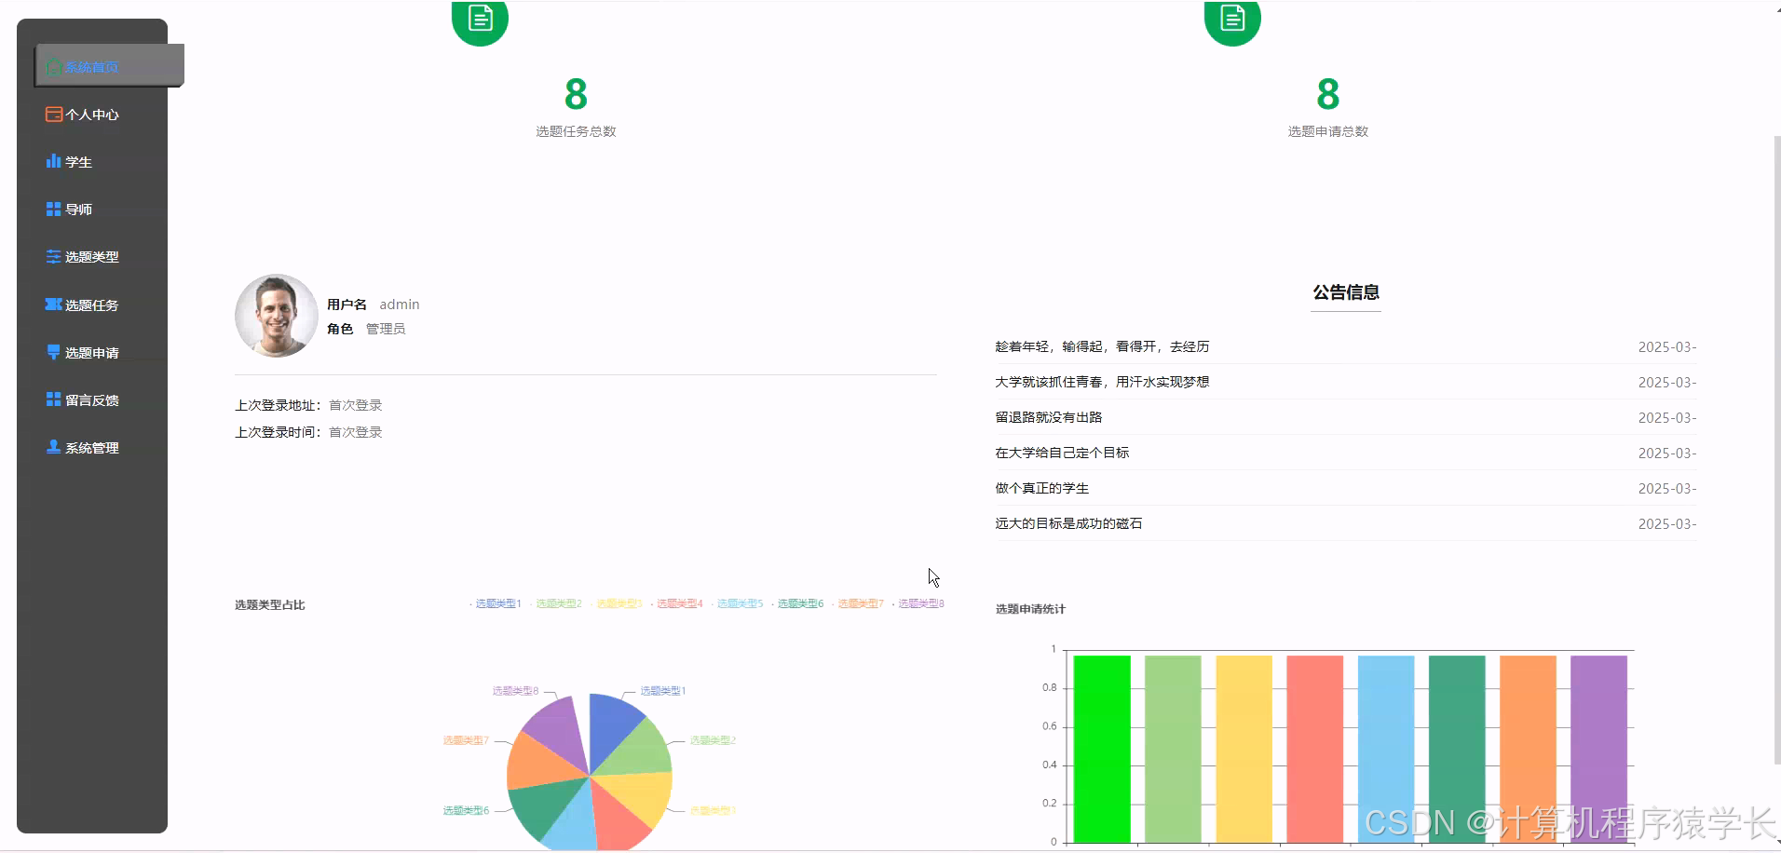Open announcement 趁着年轻，输得起，看得开，去经历
This screenshot has width=1781, height=853.
click(x=1101, y=345)
